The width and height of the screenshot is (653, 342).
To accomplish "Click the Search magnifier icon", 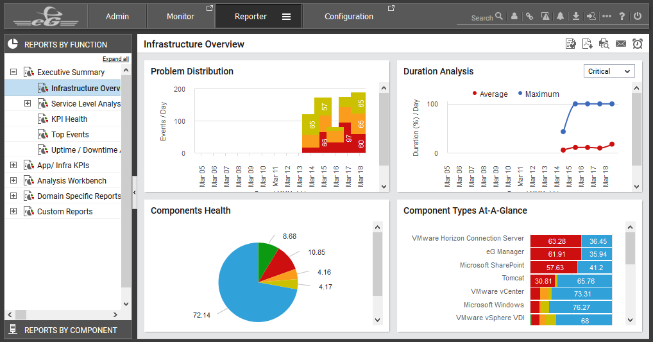I will point(499,16).
